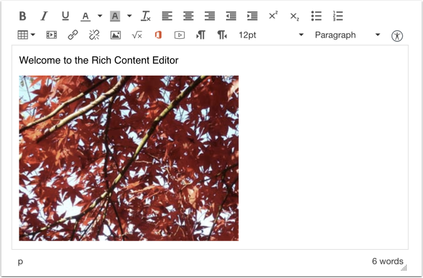Click the Office 365 document button
This screenshot has height=278, width=423.
[x=158, y=35]
